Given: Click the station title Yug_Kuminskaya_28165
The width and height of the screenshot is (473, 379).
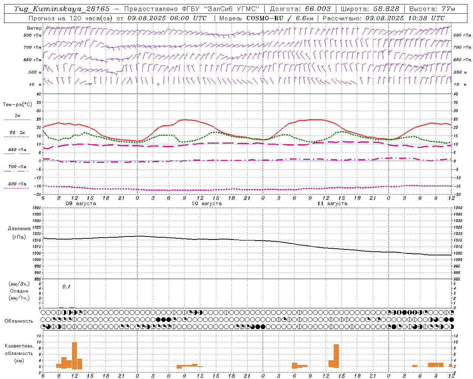Looking at the screenshot, I should [x=62, y=9].
